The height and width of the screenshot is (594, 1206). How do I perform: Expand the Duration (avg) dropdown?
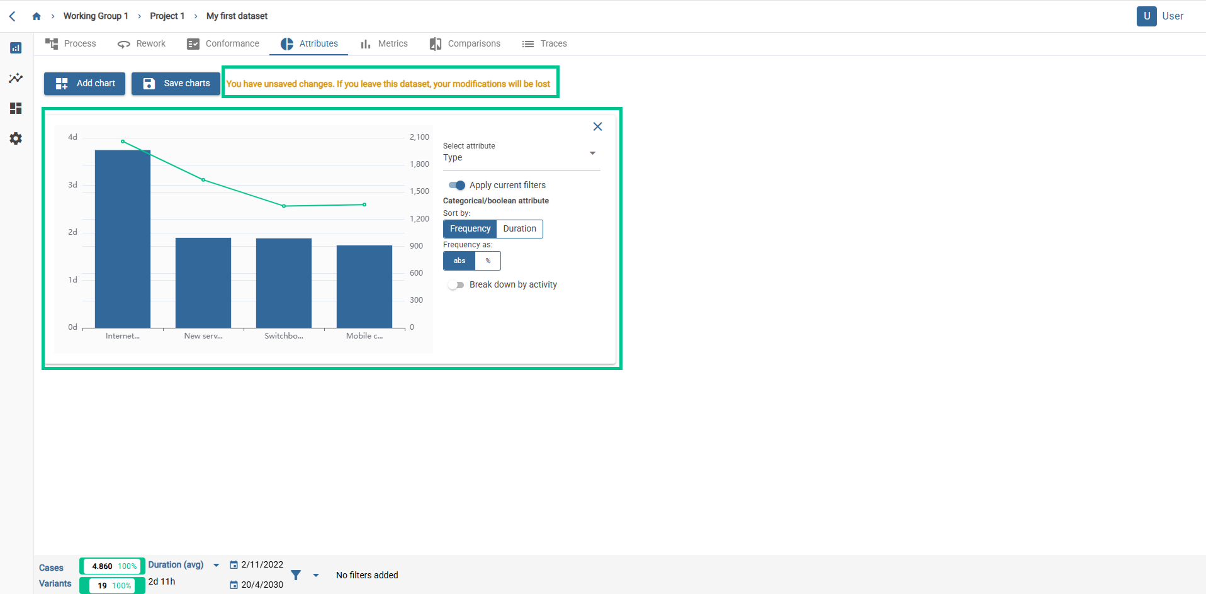pos(216,565)
